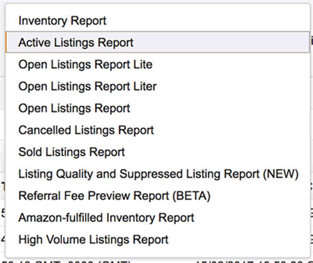313x263 pixels.
Task: Click the currently highlighted report option
Action: [x=158, y=42]
